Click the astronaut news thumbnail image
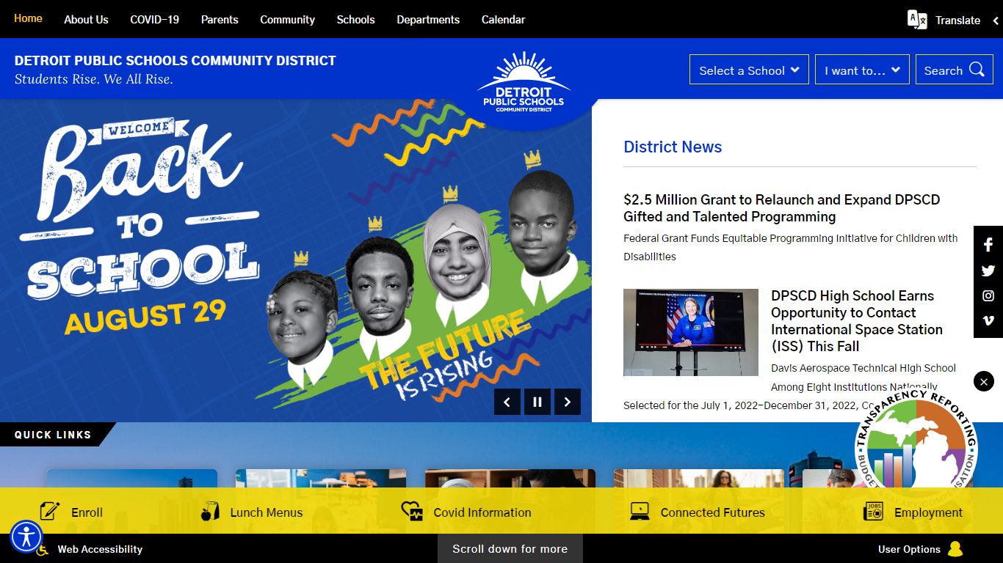This screenshot has height=563, width=1003. click(691, 332)
